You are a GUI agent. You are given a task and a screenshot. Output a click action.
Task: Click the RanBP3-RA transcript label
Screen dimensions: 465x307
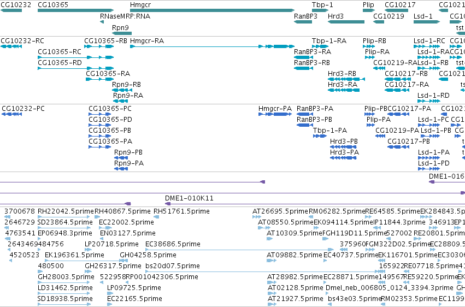(313, 52)
